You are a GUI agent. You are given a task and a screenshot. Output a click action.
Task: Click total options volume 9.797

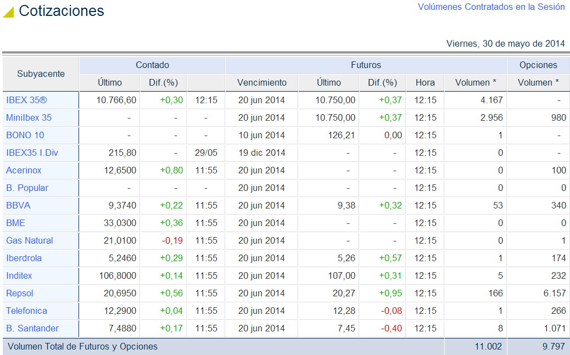[555, 347]
